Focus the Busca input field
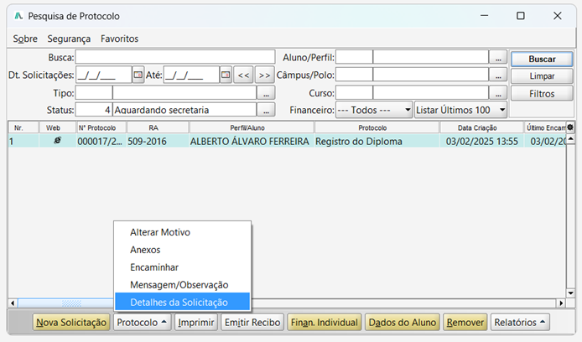582x342 pixels. 175,58
